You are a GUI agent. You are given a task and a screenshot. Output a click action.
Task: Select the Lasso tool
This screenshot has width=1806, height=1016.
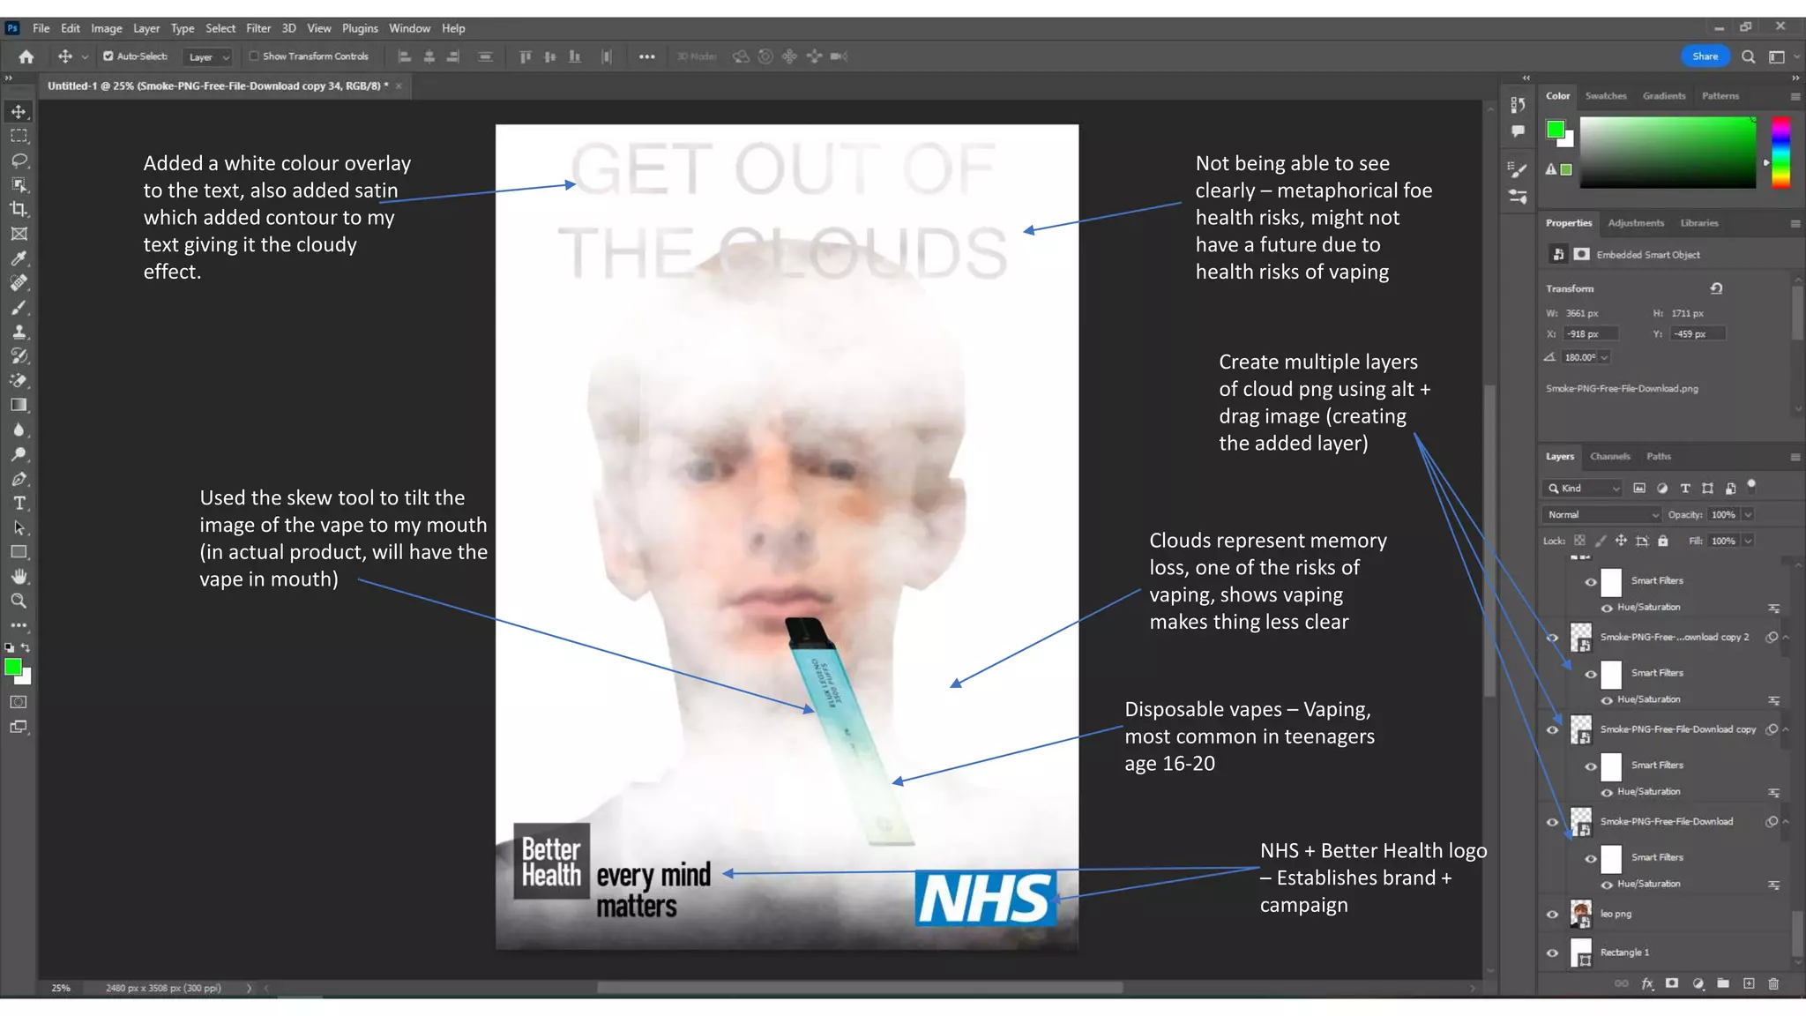pyautogui.click(x=19, y=161)
